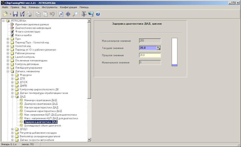Click the Прошлое значение field
Image resolution: width=241 pixels, height=147 pixels.
[150, 55]
